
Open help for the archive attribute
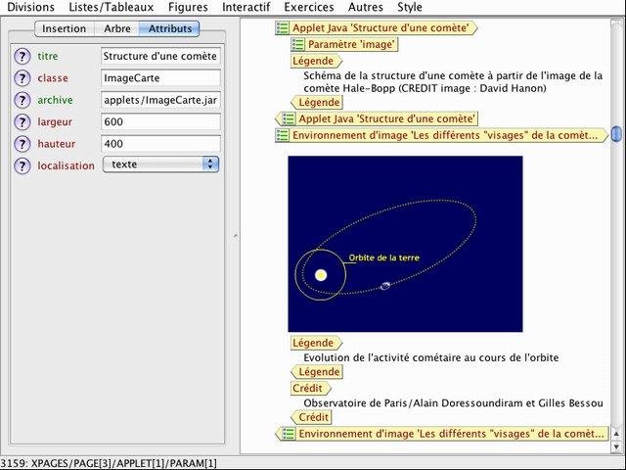click(x=22, y=100)
